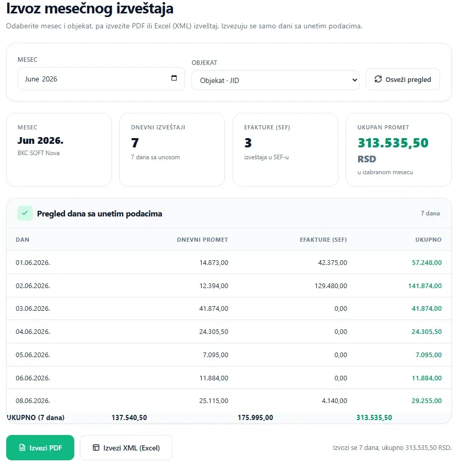Select the row date 05.06.2026.
The height and width of the screenshot is (469, 472).
click(33, 355)
